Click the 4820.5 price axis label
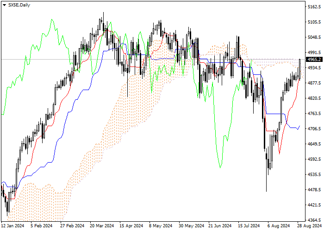324x231 pixels. coord(314,98)
